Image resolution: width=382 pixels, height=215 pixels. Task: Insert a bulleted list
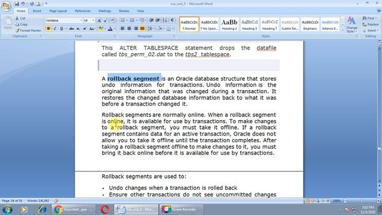(122, 20)
